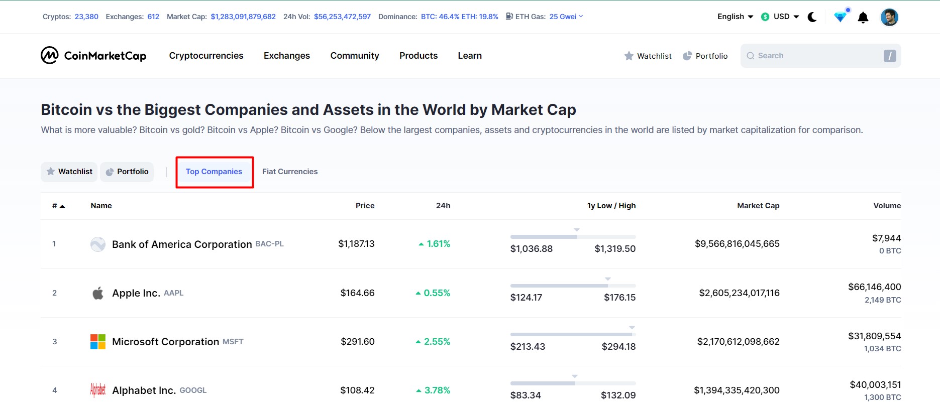This screenshot has height=414, width=940.
Task: Sort by the Price column header
Action: 365,206
